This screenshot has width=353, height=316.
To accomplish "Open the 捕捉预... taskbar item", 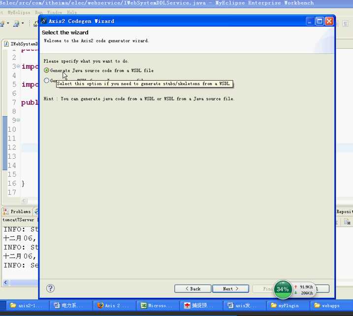I will pyautogui.click(x=201, y=306).
